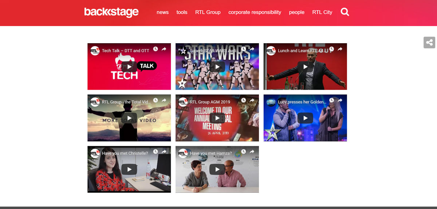Click channel logo on Lucy Golden video
This screenshot has height=209, width=437.
[x=271, y=102]
